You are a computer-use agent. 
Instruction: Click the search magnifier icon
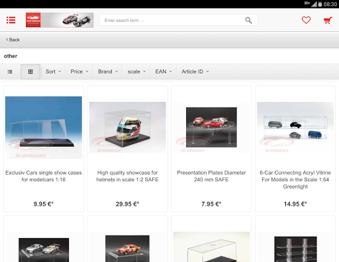click(248, 21)
